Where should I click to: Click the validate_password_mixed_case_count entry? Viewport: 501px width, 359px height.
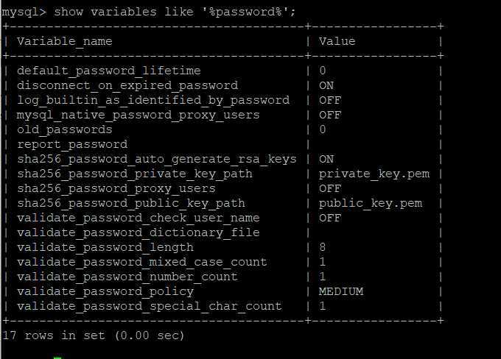coord(142,262)
